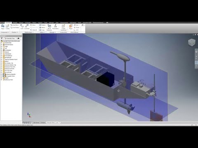Screen dimensions: 198x148
Task: Click Show relationships tool
Action: pyautogui.click(x=33, y=25)
